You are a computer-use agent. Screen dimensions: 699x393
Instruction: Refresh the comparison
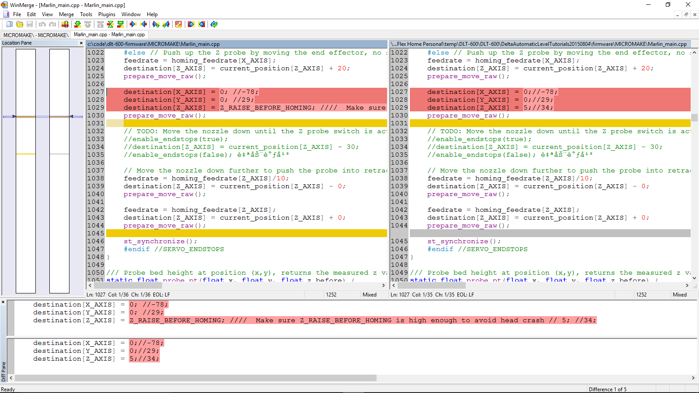point(214,24)
